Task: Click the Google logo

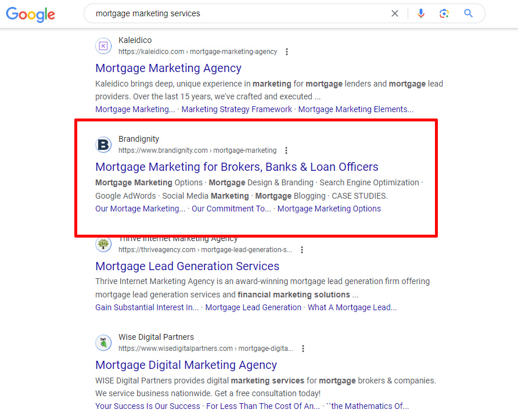Action: coord(30,14)
